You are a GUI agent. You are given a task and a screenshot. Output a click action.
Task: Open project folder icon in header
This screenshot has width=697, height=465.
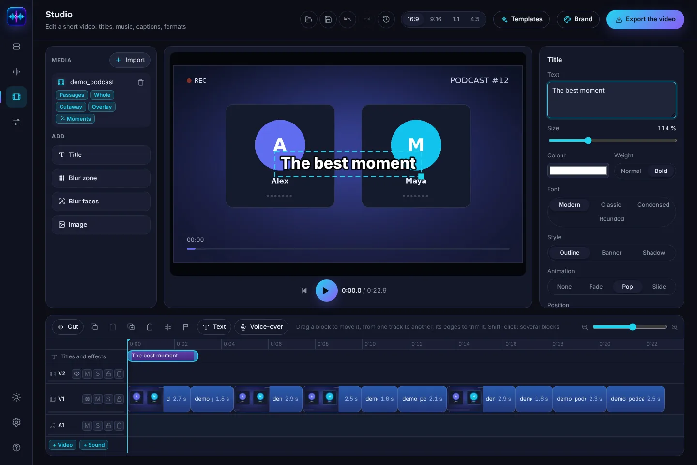[x=308, y=19]
